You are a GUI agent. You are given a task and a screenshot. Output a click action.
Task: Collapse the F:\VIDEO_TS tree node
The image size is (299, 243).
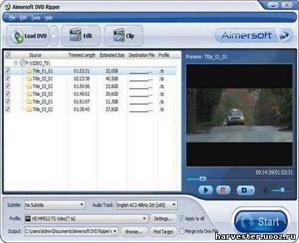pyautogui.click(x=16, y=63)
